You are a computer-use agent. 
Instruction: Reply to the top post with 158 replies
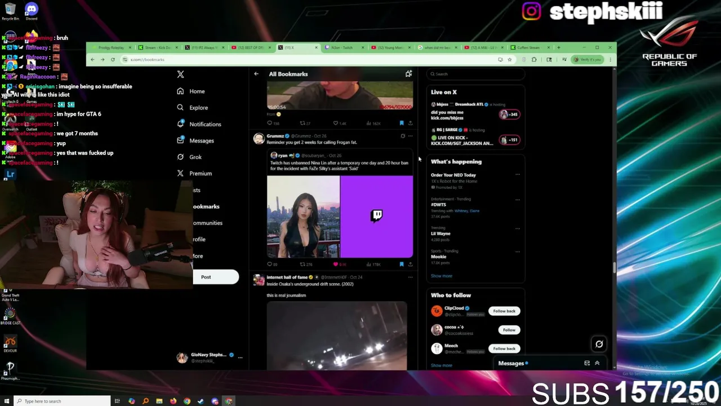point(272,123)
